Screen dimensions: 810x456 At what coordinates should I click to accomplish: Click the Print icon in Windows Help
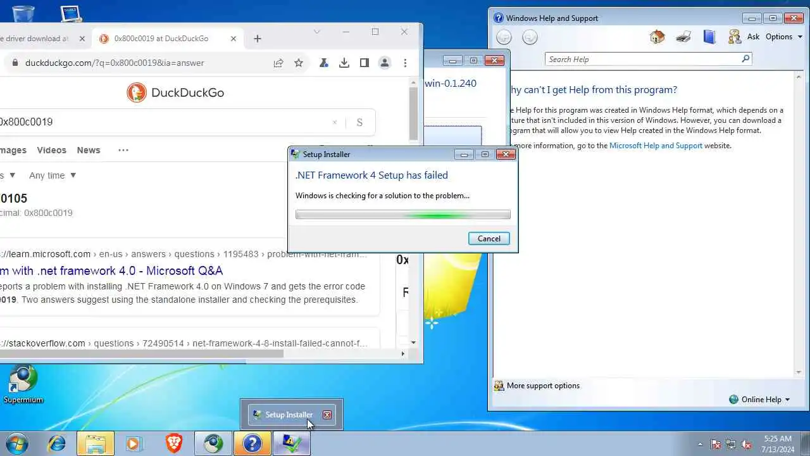pos(683,37)
